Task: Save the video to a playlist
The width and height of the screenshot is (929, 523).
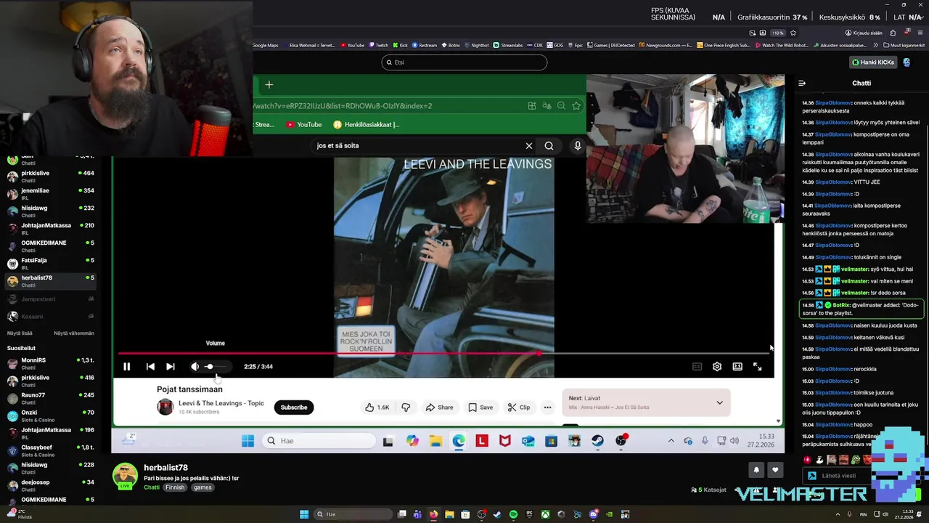Action: point(480,408)
